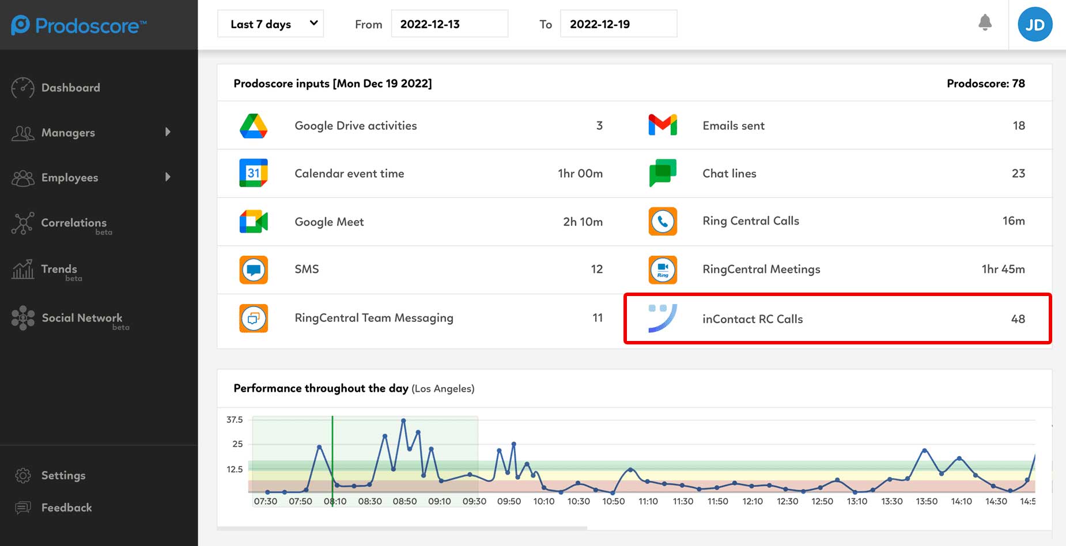Click the Settings gear icon
The image size is (1066, 546).
tap(22, 476)
